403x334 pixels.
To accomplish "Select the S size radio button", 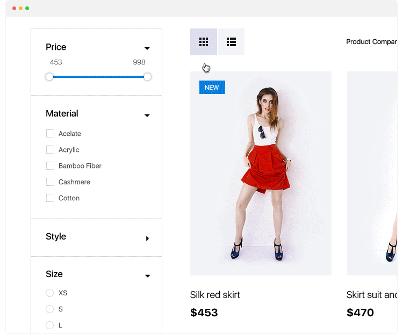I will (49, 309).
